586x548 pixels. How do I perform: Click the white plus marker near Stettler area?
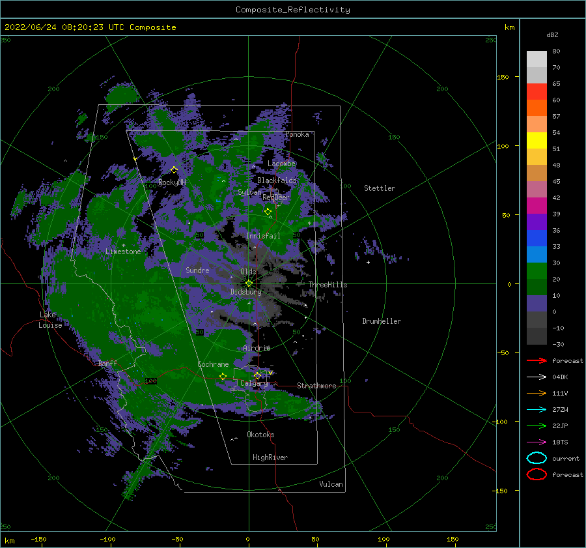[368, 262]
